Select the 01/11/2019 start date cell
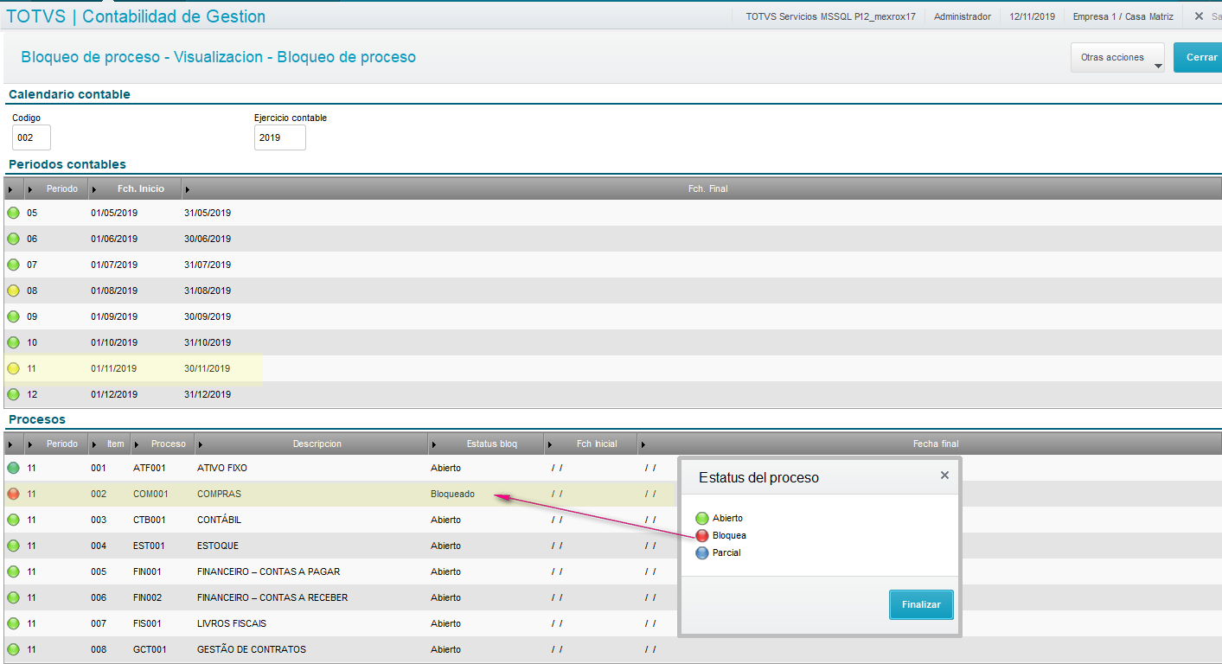The image size is (1222, 664). pos(114,368)
